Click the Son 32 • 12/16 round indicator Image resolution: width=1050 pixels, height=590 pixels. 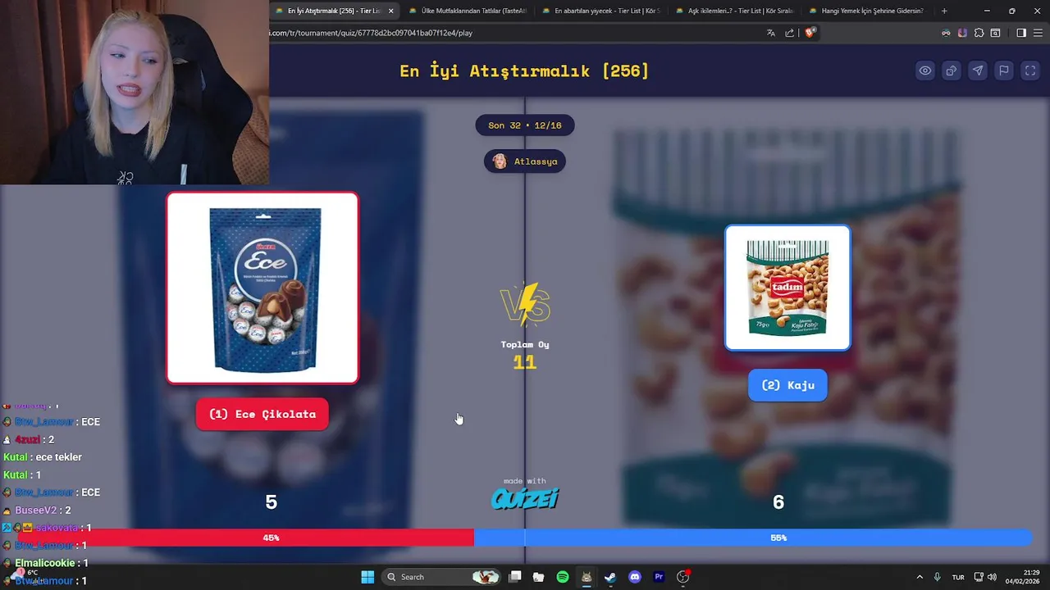click(x=525, y=125)
